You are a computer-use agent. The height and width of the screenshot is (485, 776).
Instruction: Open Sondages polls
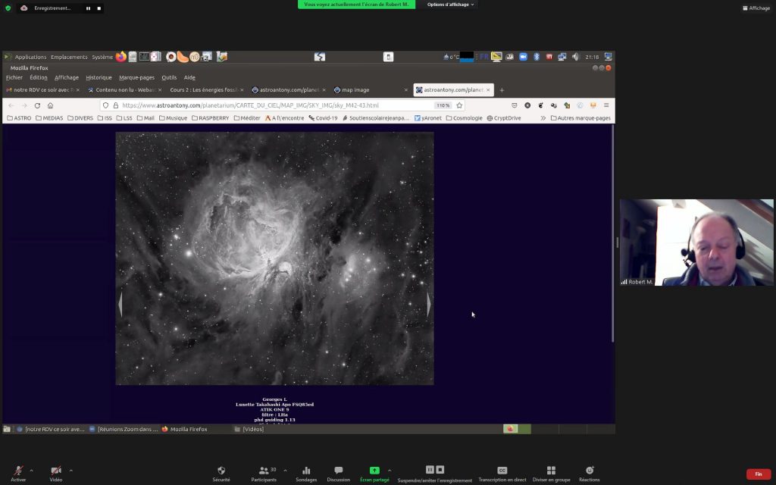tap(306, 473)
